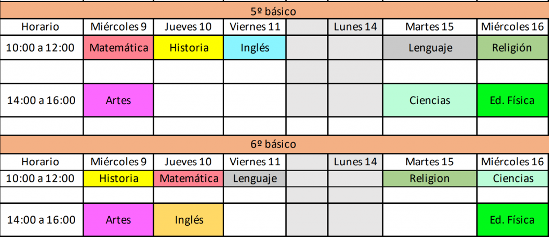The height and width of the screenshot is (237, 549).
Task: Click Ed. Física cell in 6º básico
Action: click(513, 219)
